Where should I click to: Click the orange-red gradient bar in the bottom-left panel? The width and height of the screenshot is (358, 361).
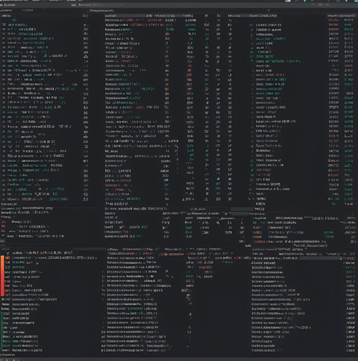coord(3,276)
